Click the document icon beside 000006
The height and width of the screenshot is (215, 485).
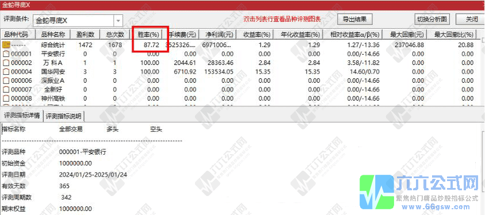click(x=6, y=81)
